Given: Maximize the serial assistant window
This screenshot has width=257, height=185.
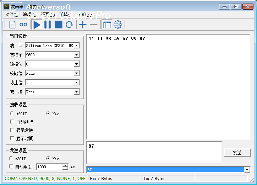Looking at the screenshot, I should pos(236,7).
